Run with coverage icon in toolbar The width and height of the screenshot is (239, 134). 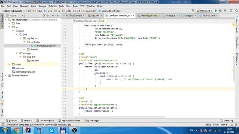[225, 11]
